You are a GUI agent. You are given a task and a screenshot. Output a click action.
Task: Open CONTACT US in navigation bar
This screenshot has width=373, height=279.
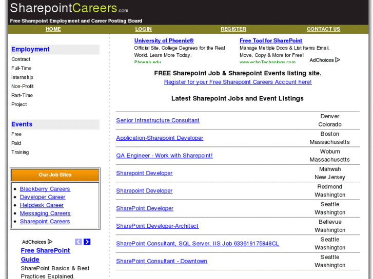(324, 29)
